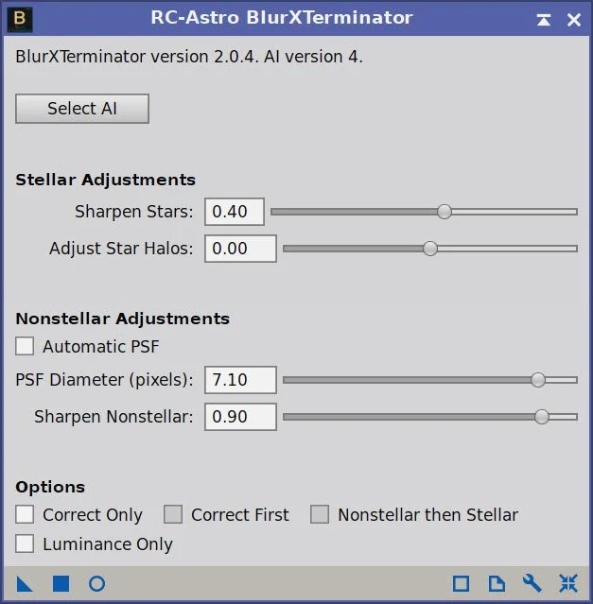Click the version text 'BlurXTerminator version 2.0.4'
593x604 pixels.
coord(136,57)
